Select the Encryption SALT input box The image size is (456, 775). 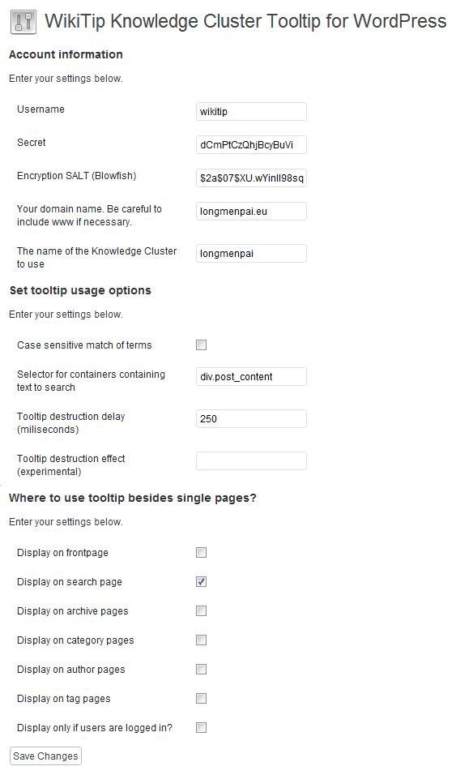click(x=251, y=178)
